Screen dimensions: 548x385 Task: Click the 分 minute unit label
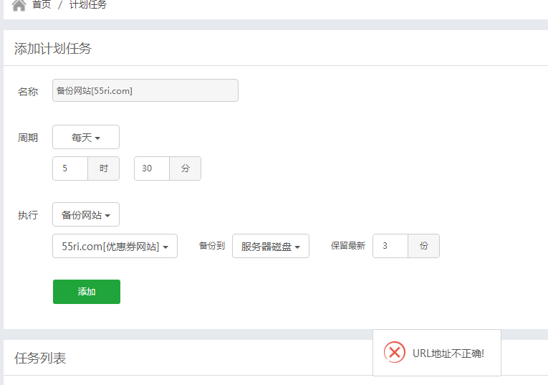click(x=186, y=168)
